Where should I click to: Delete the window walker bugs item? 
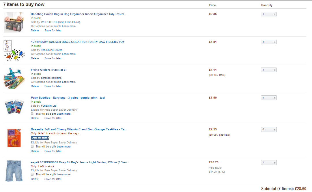pyautogui.click(x=35, y=58)
